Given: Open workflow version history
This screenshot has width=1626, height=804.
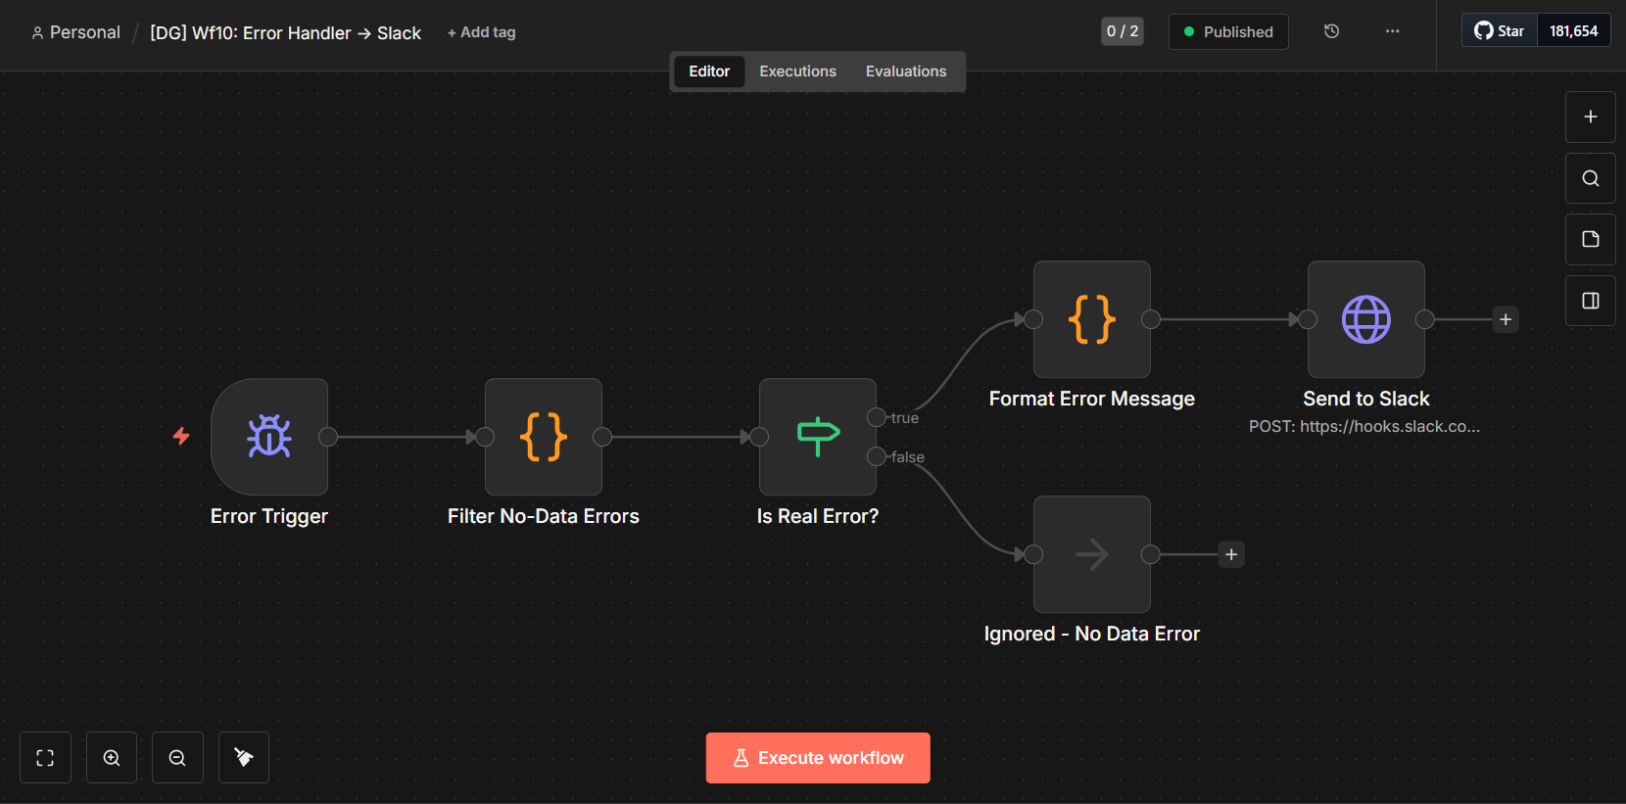Looking at the screenshot, I should [x=1331, y=31].
